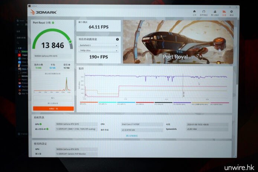Image resolution: width=258 pixels, height=172 pixels.
Task: Click the v2.32.8743 s64 version field
Action: [142, 130]
